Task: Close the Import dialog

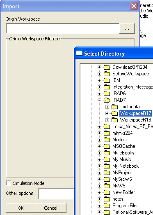Action: pos(134,6)
